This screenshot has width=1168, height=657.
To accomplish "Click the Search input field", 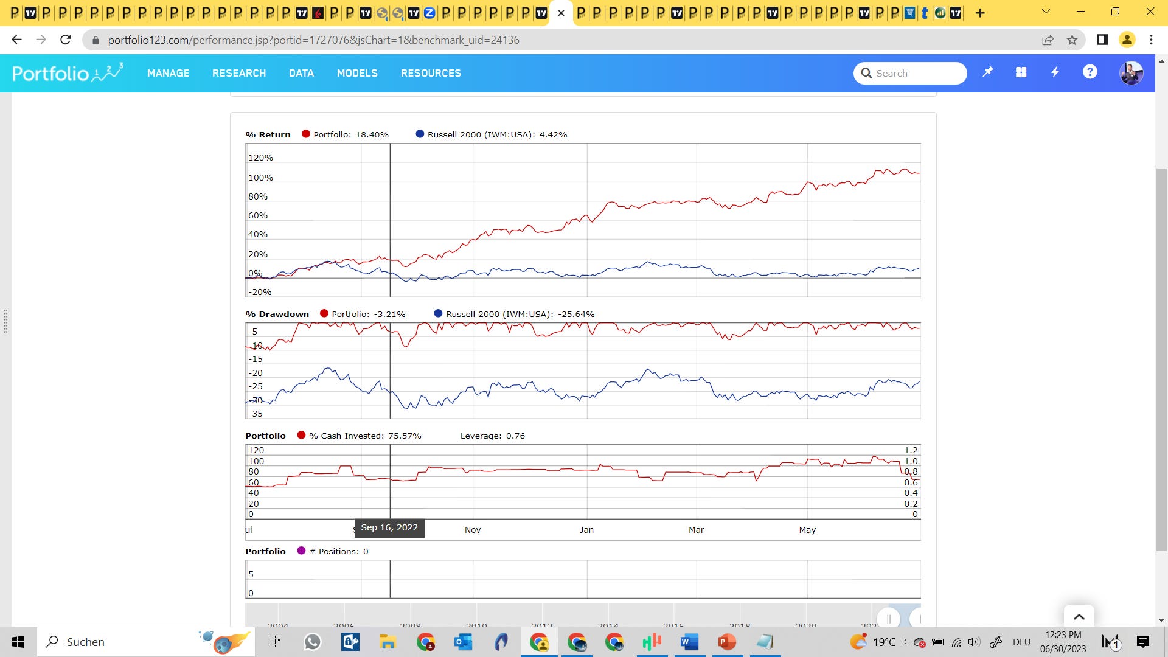I will [x=917, y=73].
